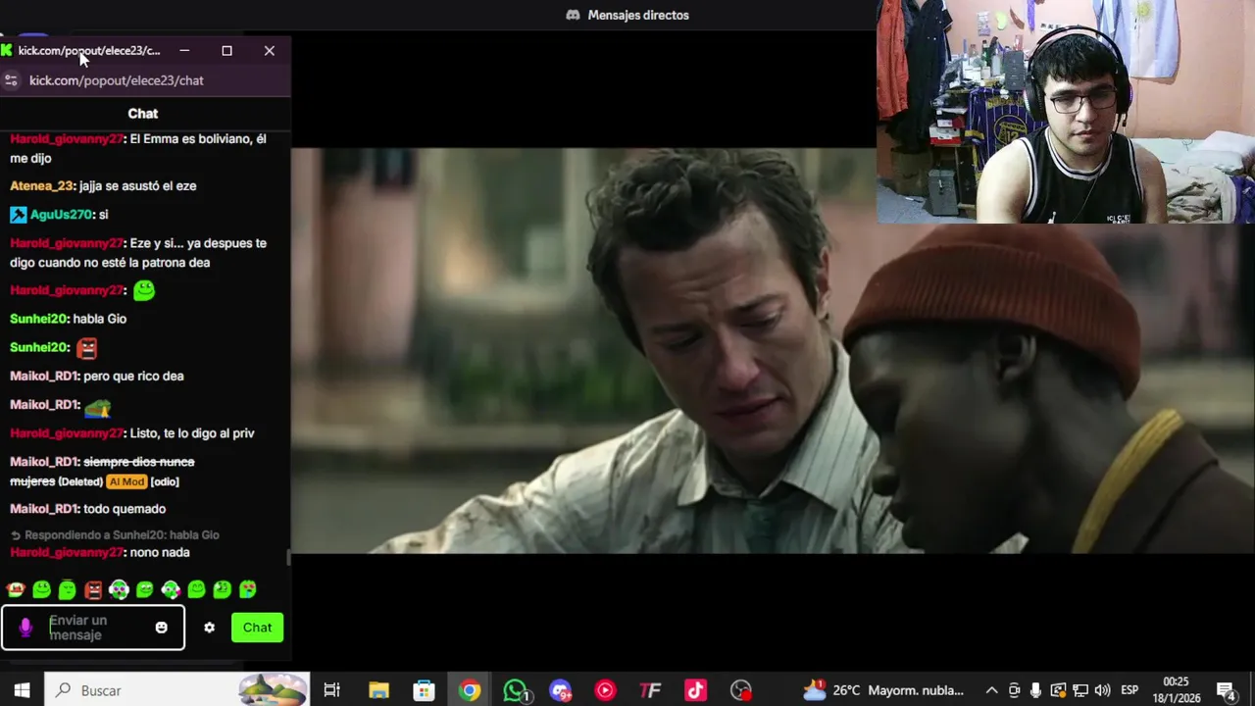Screen dimensions: 1255x706
Task: Click the message 'jajja se asustó el eze'
Action: click(x=137, y=185)
